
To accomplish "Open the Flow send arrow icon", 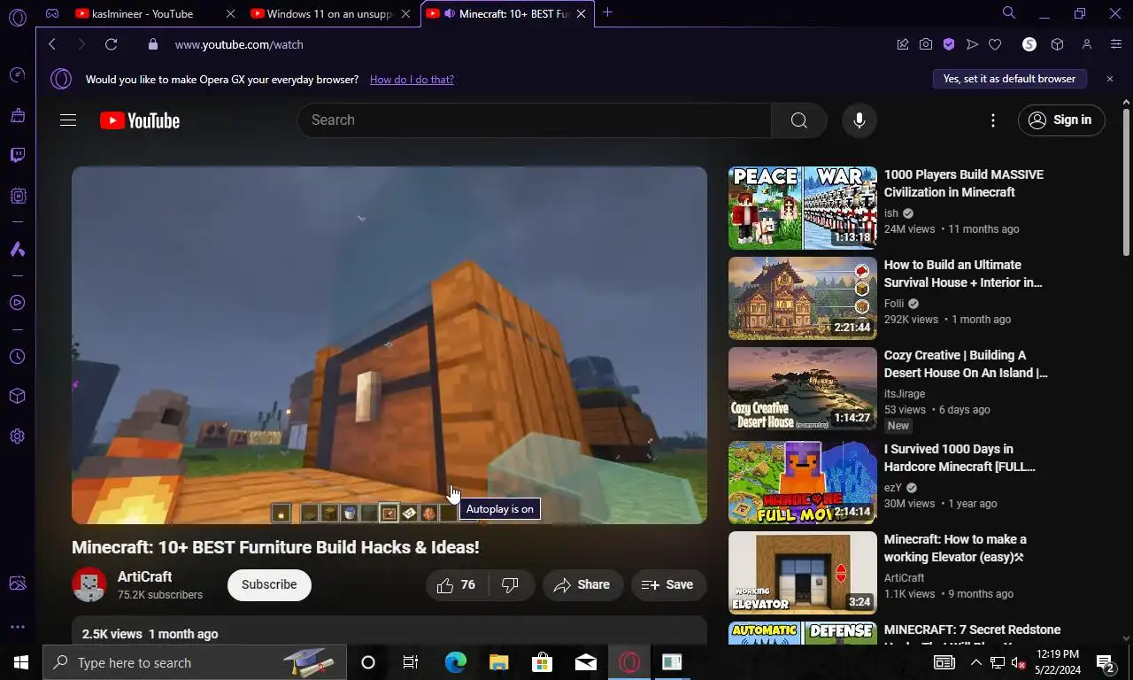I will [x=972, y=44].
